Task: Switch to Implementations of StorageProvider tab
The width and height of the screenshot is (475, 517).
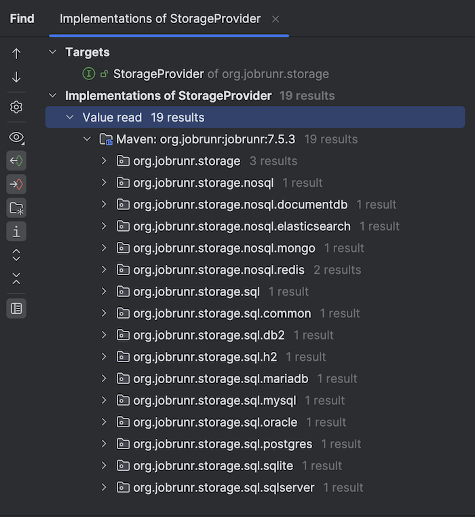Action: click(159, 19)
